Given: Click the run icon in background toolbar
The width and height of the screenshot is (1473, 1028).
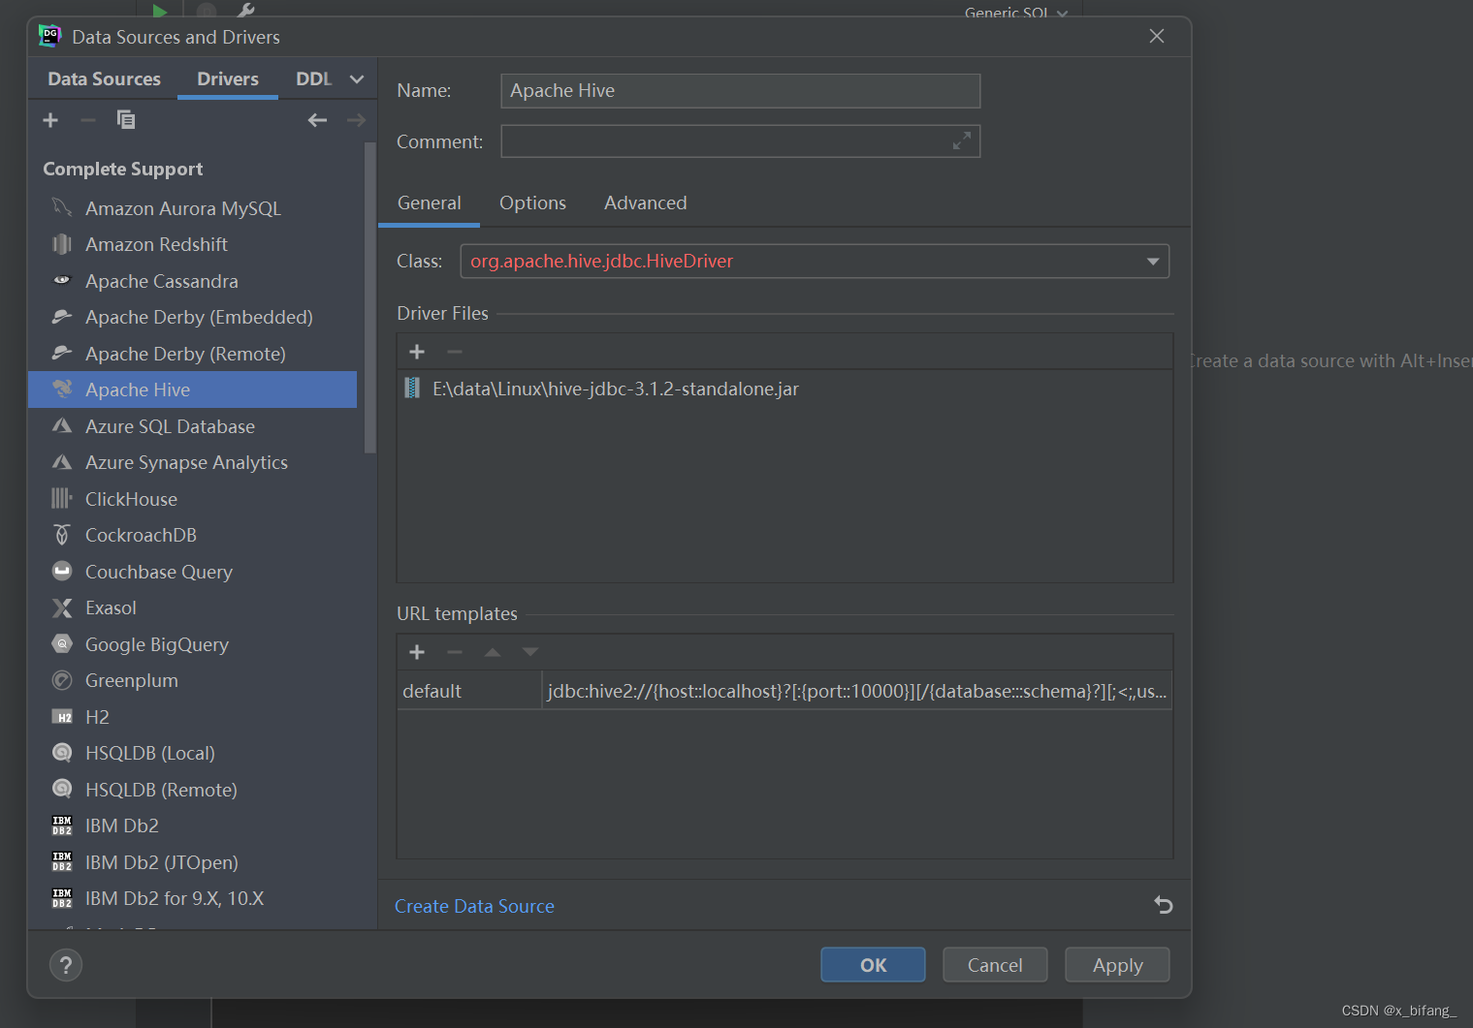Looking at the screenshot, I should 160,10.
